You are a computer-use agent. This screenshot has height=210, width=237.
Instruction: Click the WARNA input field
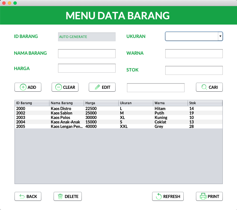coord(194,53)
